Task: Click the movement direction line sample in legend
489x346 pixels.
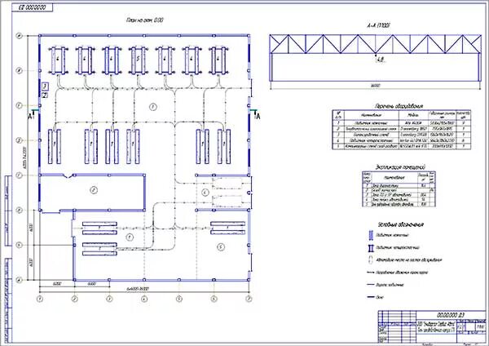Action: tap(371, 273)
